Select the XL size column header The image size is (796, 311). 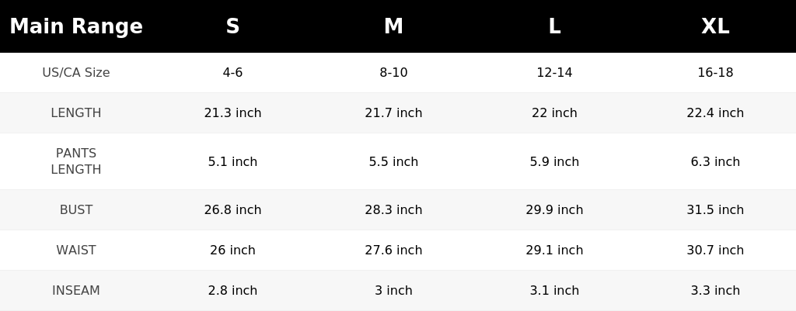(x=715, y=26)
